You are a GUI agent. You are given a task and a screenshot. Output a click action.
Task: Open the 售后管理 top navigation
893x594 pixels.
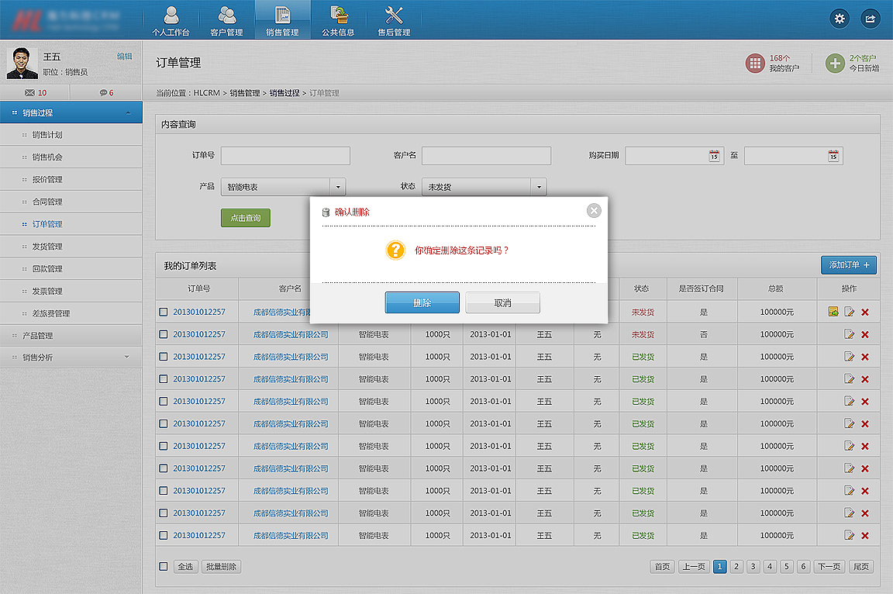(x=394, y=20)
